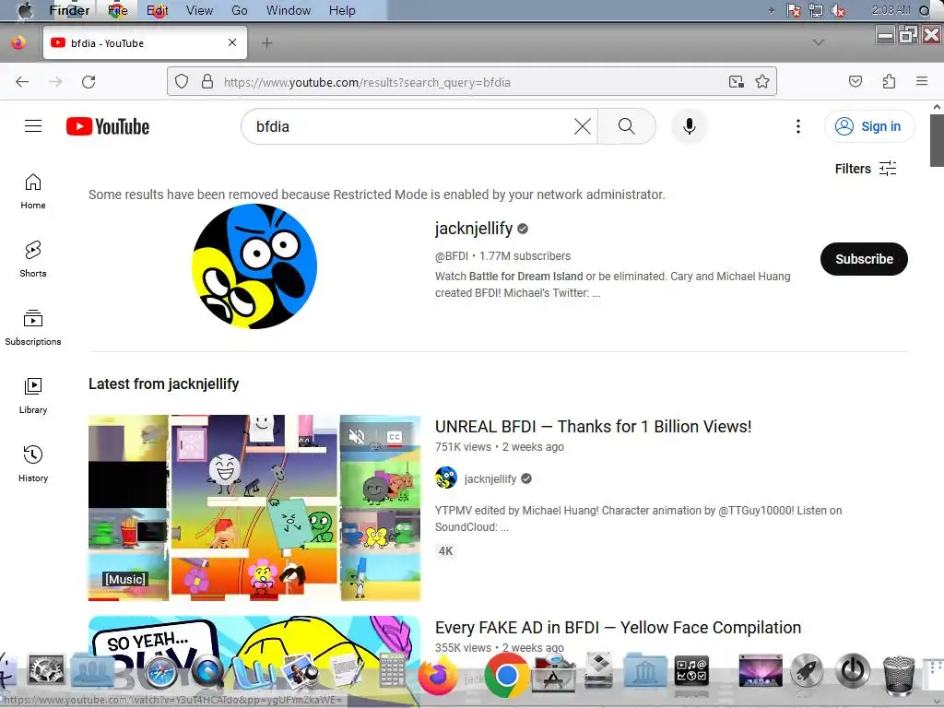Click the power button icon in dock
This screenshot has width=944, height=708.
[853, 671]
